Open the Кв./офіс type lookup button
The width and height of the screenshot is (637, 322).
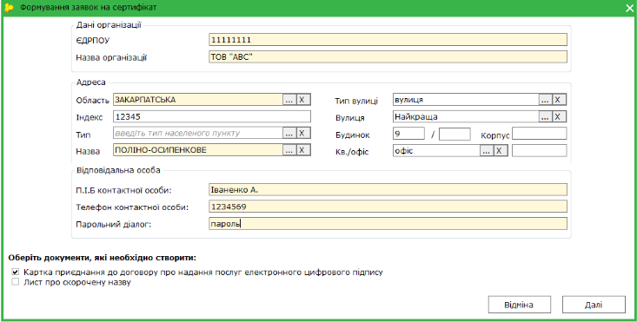point(487,151)
